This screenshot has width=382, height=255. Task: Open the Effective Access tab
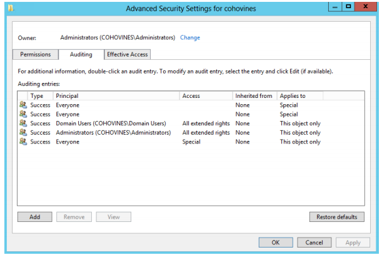click(128, 54)
